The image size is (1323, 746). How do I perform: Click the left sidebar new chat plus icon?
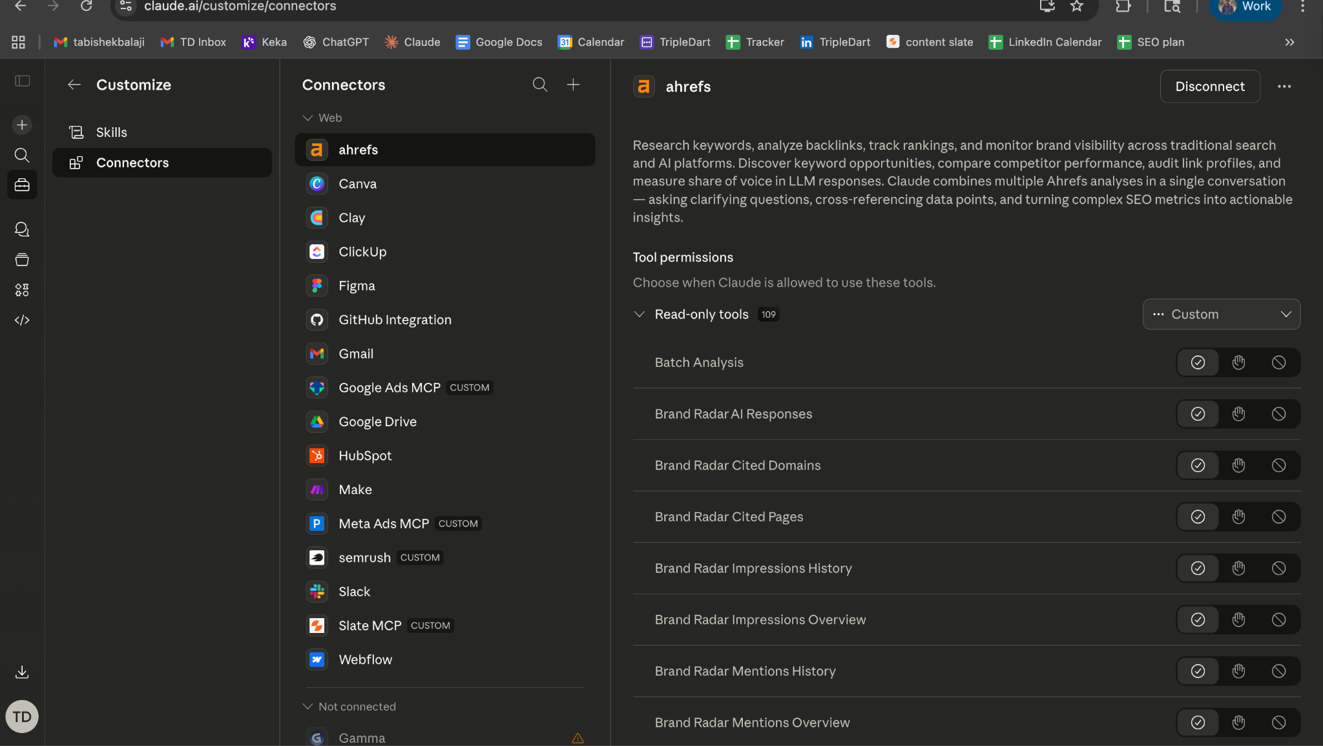click(22, 125)
